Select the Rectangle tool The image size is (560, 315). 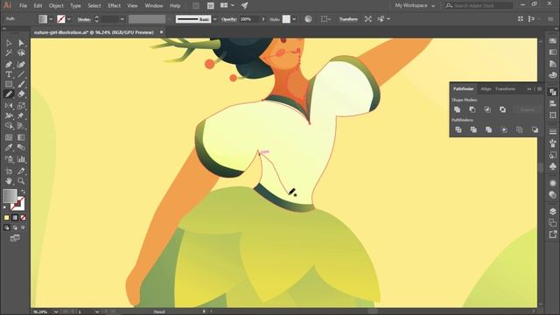[9, 85]
